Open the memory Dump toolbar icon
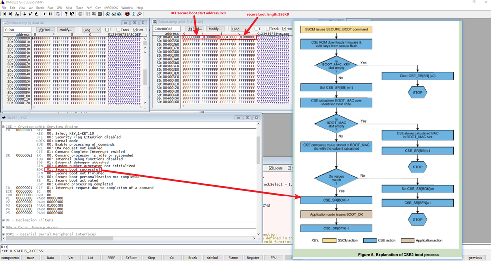This screenshot has height=261, width=491. pos(94,14)
